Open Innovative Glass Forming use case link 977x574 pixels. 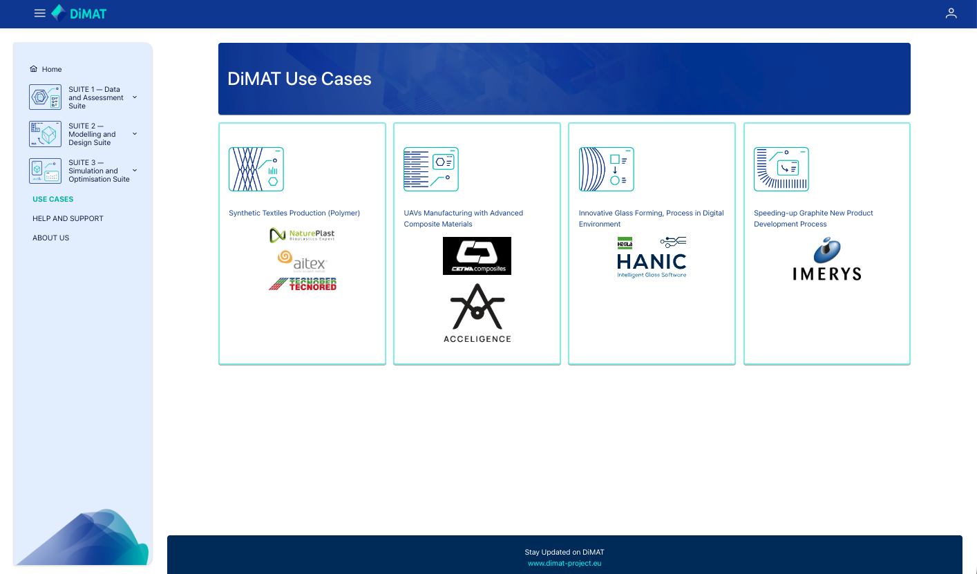[652, 218]
